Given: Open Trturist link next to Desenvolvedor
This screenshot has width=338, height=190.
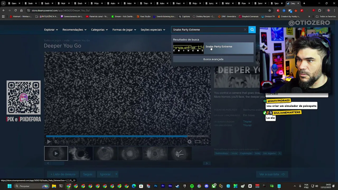Looking at the screenshot, I should click(x=247, y=122).
